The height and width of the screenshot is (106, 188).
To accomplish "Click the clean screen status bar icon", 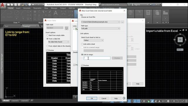I will (x=183, y=101).
